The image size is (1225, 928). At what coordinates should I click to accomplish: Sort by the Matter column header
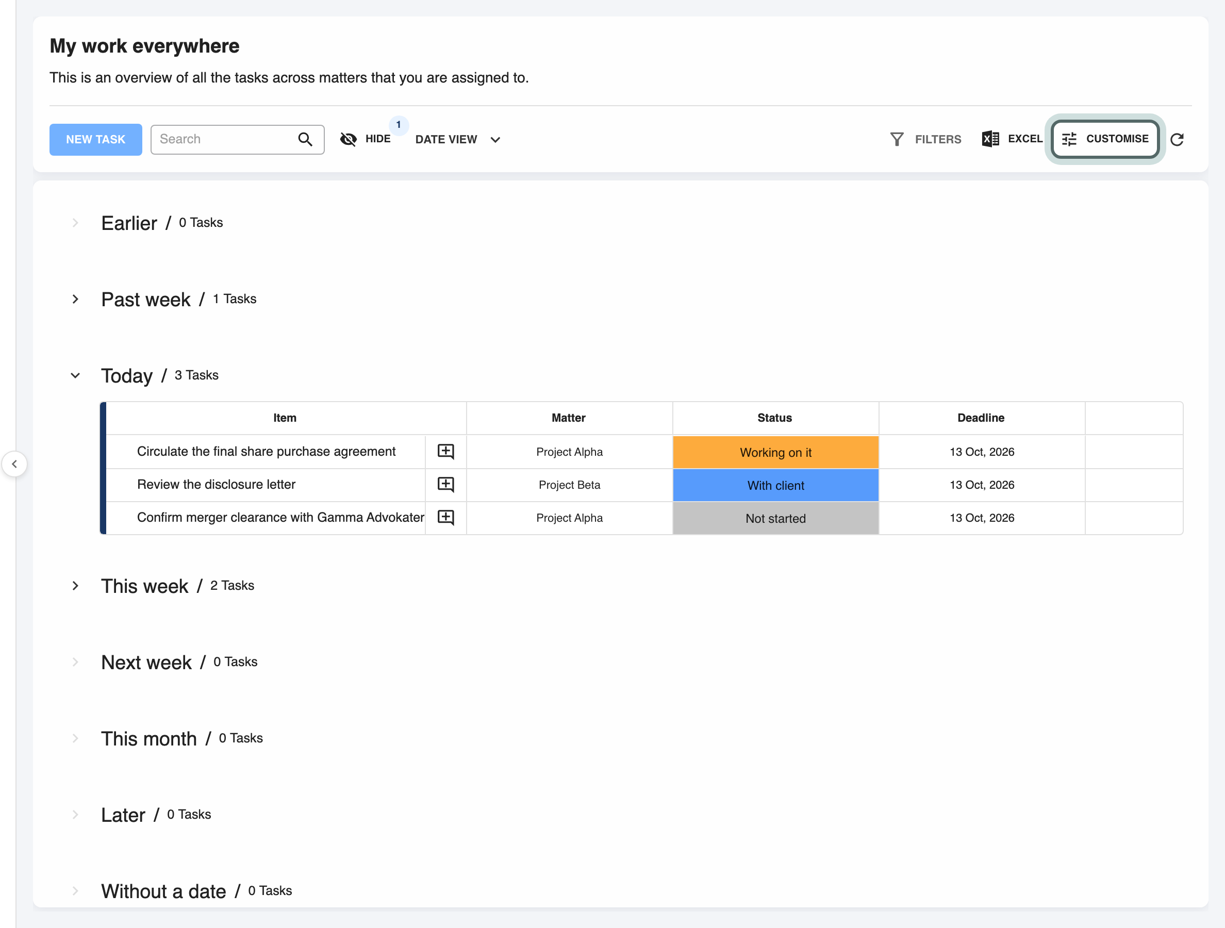coord(568,418)
